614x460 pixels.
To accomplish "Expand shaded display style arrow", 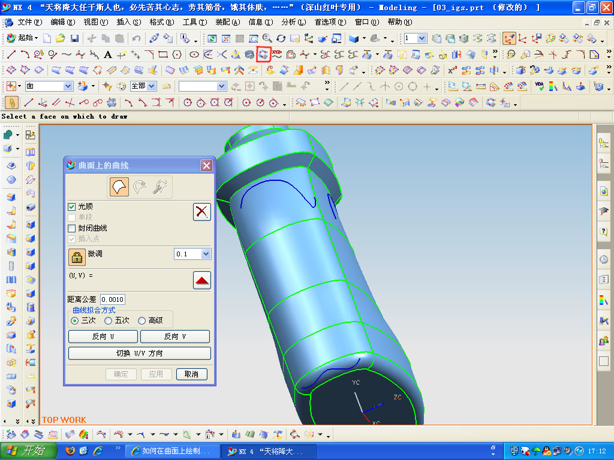I will [364, 38].
